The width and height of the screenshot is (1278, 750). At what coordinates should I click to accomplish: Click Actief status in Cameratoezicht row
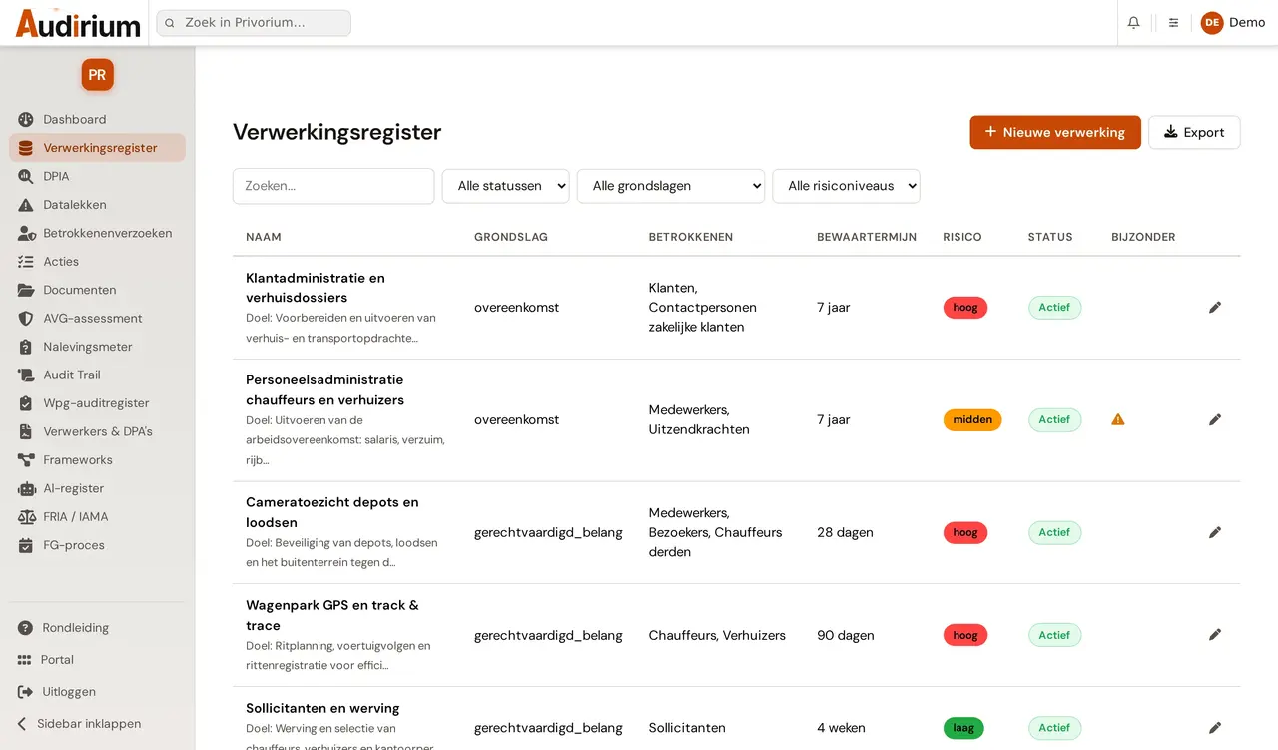click(x=1054, y=532)
